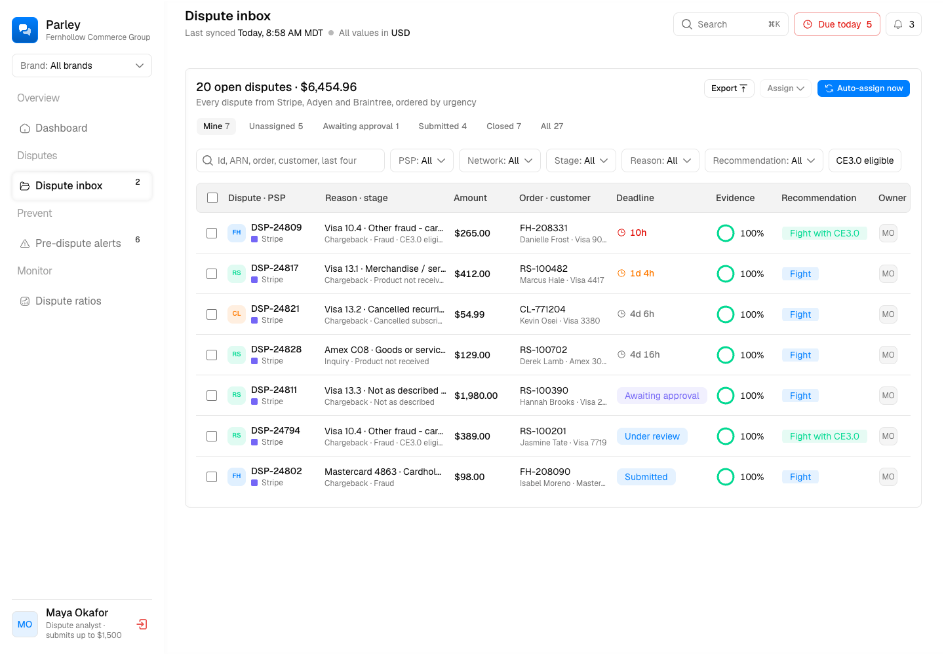944x655 pixels.
Task: Click the sign-out icon beside Maya Okafor
Action: [142, 624]
